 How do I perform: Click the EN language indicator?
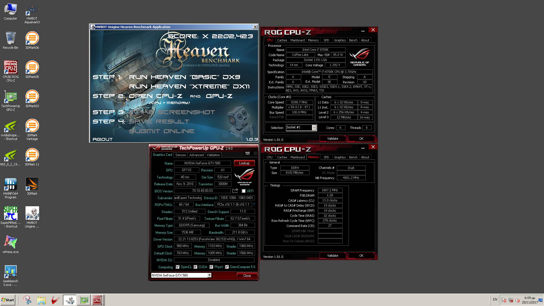[x=495, y=299]
